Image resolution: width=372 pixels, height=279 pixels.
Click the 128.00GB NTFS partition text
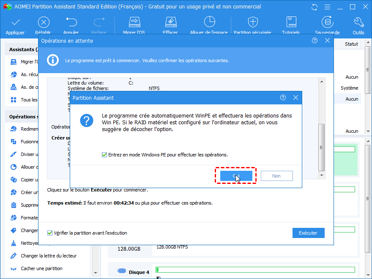tap(172, 247)
